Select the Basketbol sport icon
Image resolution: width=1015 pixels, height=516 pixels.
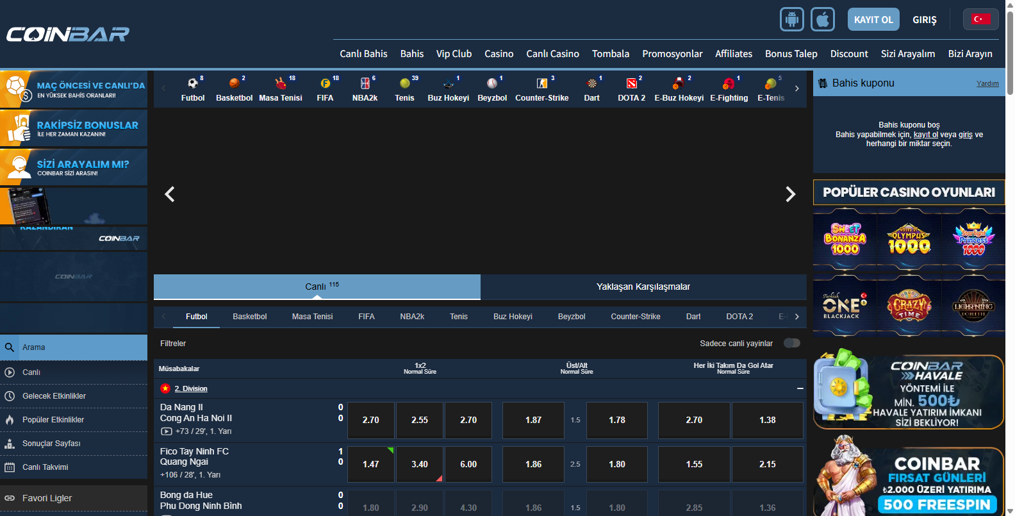(234, 83)
